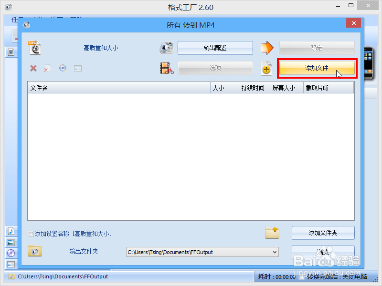The image size is (382, 286).
Task: Click the add folder plus icon
Action: click(272, 233)
